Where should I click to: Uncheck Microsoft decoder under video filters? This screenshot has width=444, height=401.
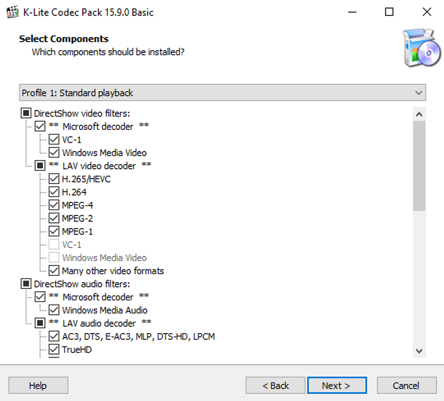[x=40, y=127]
